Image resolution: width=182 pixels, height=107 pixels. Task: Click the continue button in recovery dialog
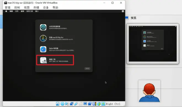(87, 68)
